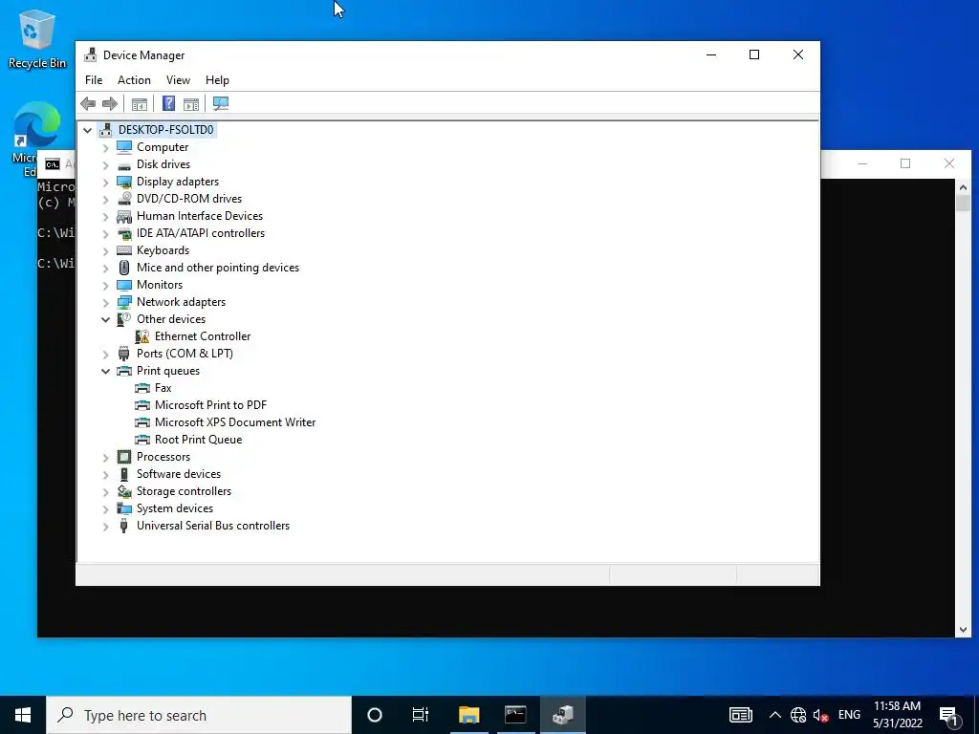Click the news and interests taskbar icon
This screenshot has height=734, width=979.
point(741,715)
